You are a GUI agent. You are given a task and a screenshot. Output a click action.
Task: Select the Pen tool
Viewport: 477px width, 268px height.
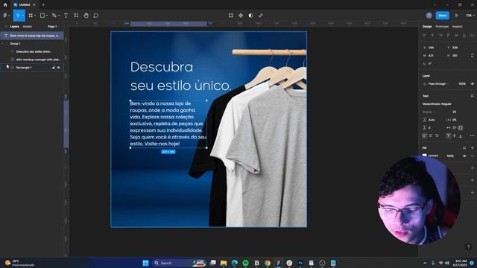54,16
